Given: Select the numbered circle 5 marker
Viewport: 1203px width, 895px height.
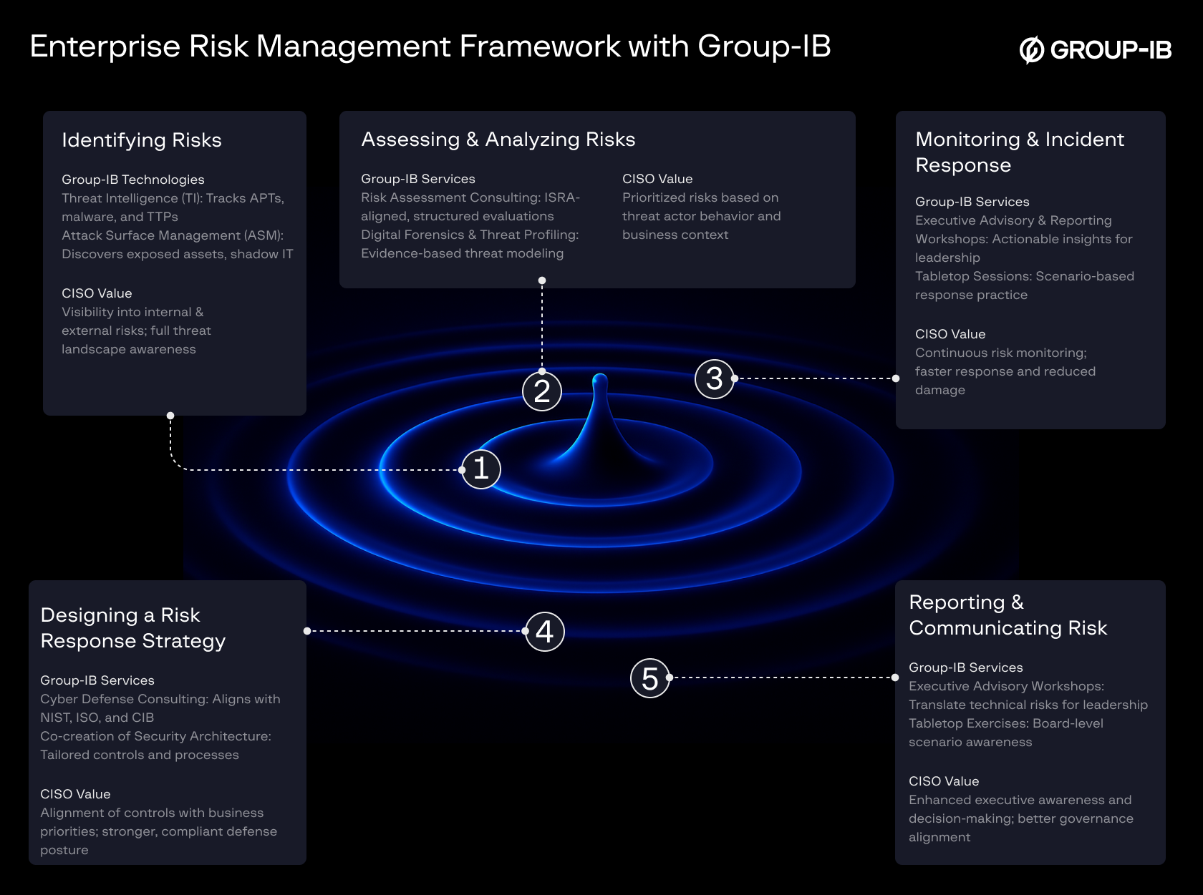Looking at the screenshot, I should coord(649,678).
